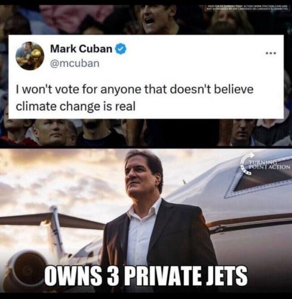Click the blue verified checkmark badge
292x299 pixels.
[121, 49]
